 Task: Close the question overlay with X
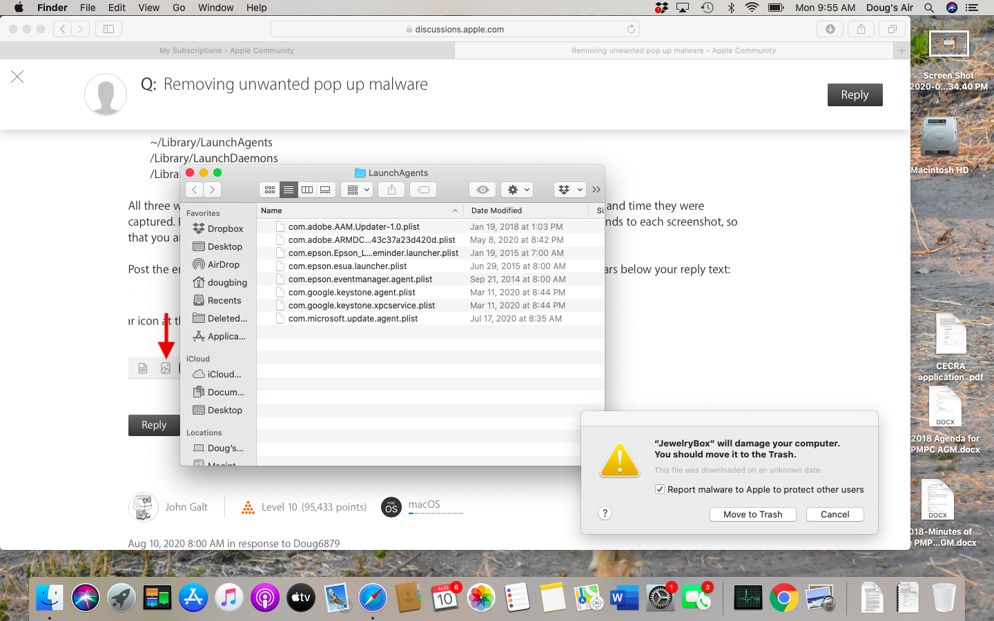click(17, 77)
